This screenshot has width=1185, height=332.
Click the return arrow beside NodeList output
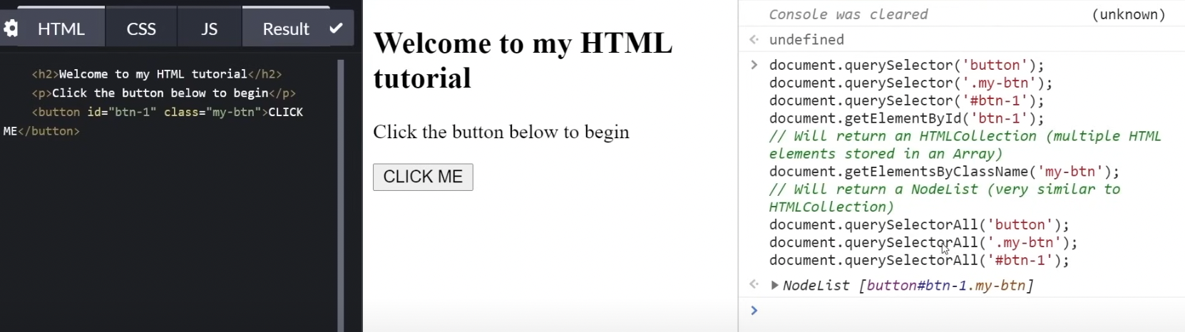click(754, 285)
